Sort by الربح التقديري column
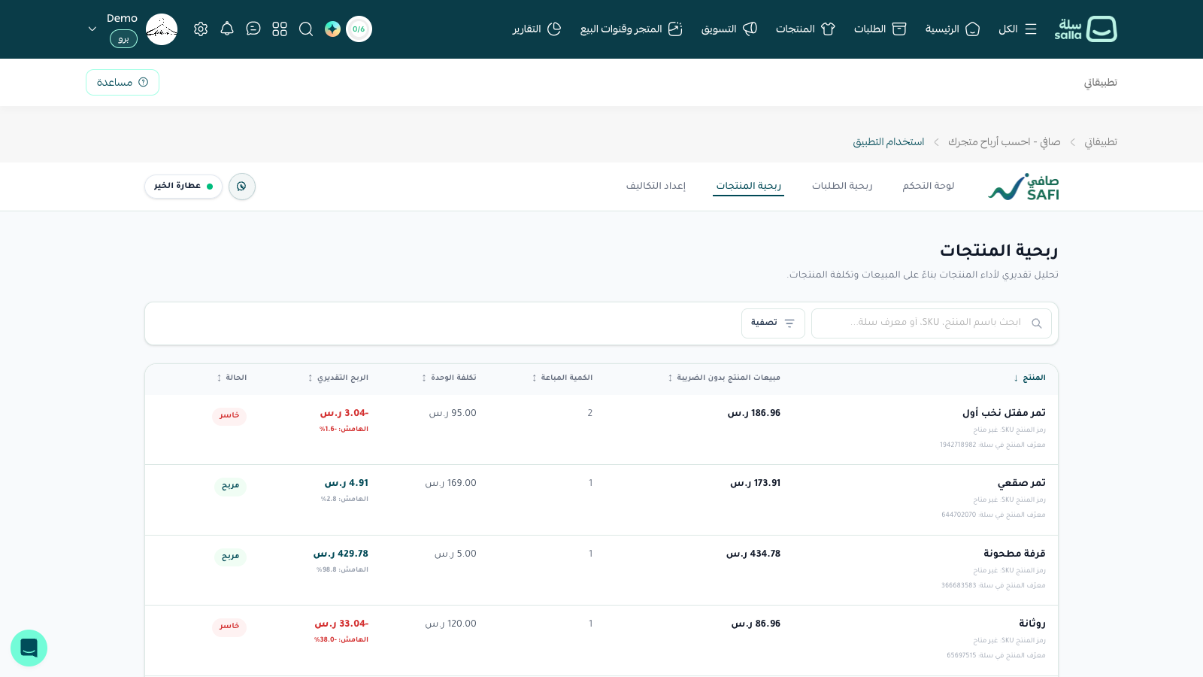 point(338,378)
